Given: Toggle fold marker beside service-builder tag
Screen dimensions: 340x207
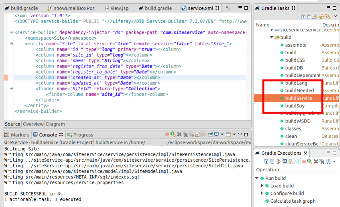Looking at the screenshot, I should [12, 32].
